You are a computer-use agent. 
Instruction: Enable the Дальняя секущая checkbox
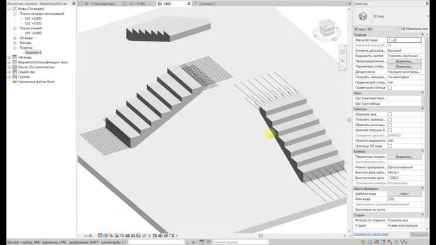tap(390, 130)
